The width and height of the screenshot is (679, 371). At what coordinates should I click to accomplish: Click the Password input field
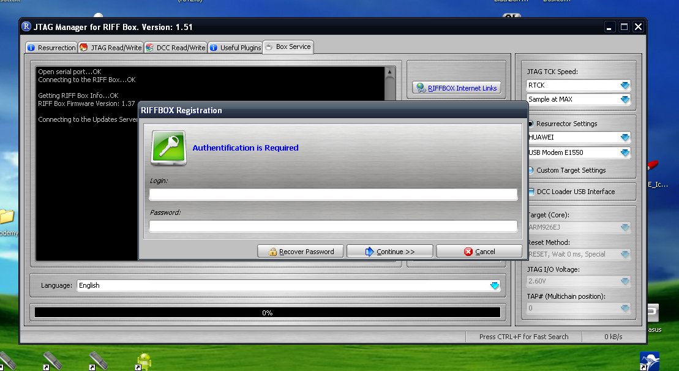(333, 226)
